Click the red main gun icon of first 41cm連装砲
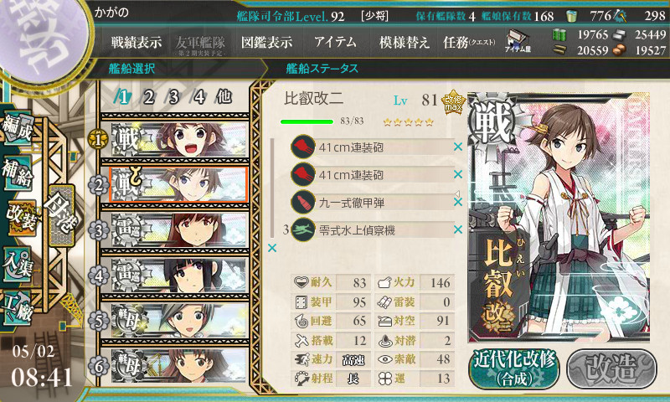The image size is (670, 402). (303, 147)
